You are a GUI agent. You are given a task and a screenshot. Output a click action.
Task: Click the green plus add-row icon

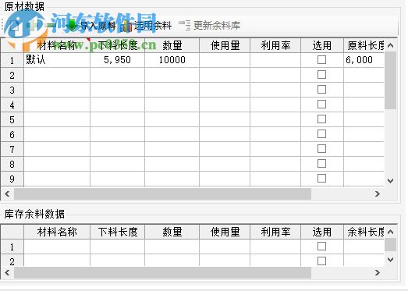point(34,26)
